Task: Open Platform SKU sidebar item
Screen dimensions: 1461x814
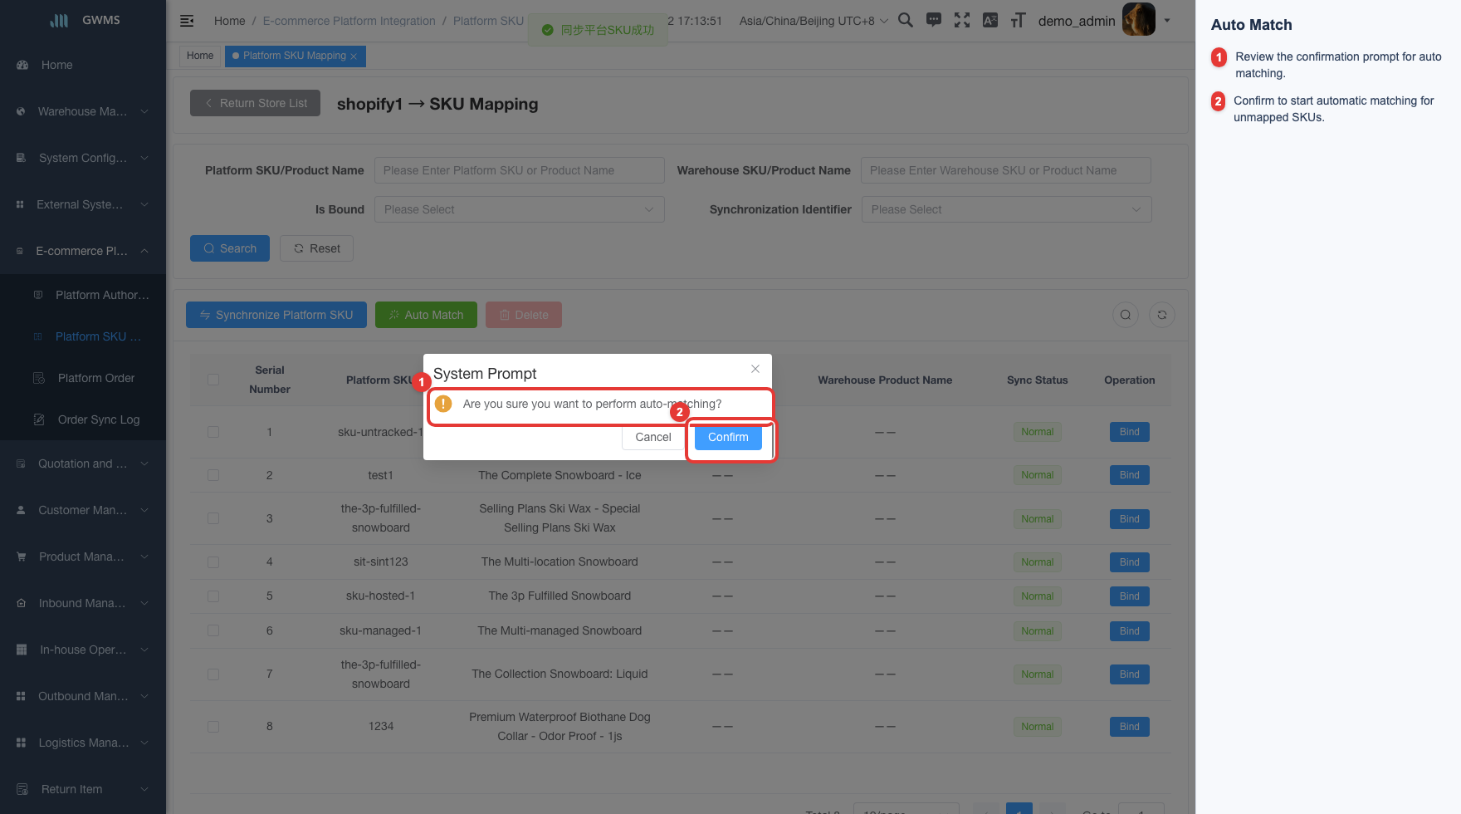Action: [x=83, y=336]
